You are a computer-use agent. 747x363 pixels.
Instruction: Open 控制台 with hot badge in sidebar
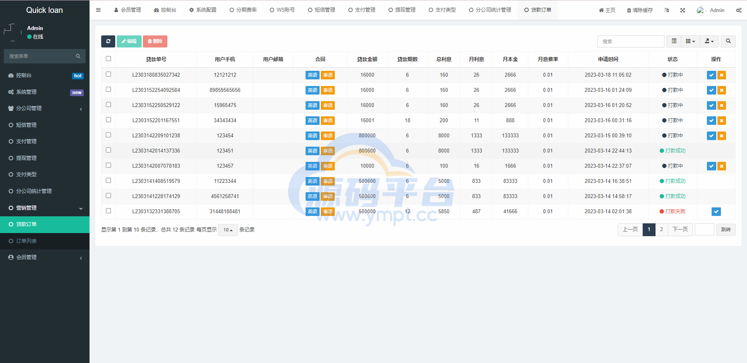coord(45,75)
